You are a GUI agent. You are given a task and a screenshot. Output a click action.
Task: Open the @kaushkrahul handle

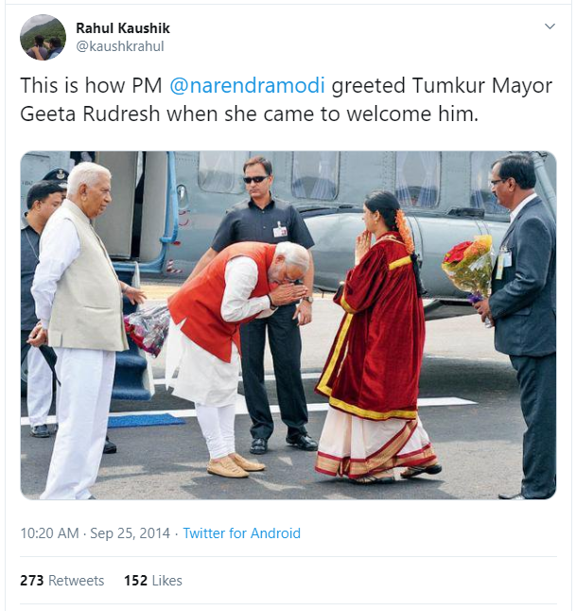(120, 46)
